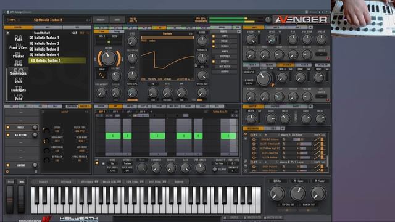Image resolution: width=395 pixels, height=222 pixels.
Task: Click the Volume knob in AMP section
Action: 251,39
